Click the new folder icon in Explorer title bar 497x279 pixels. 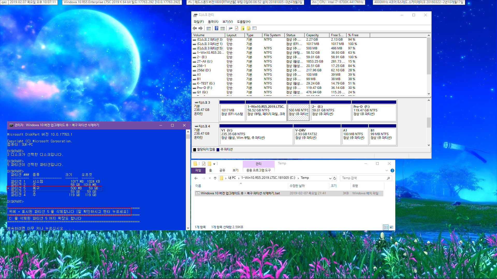pos(209,164)
